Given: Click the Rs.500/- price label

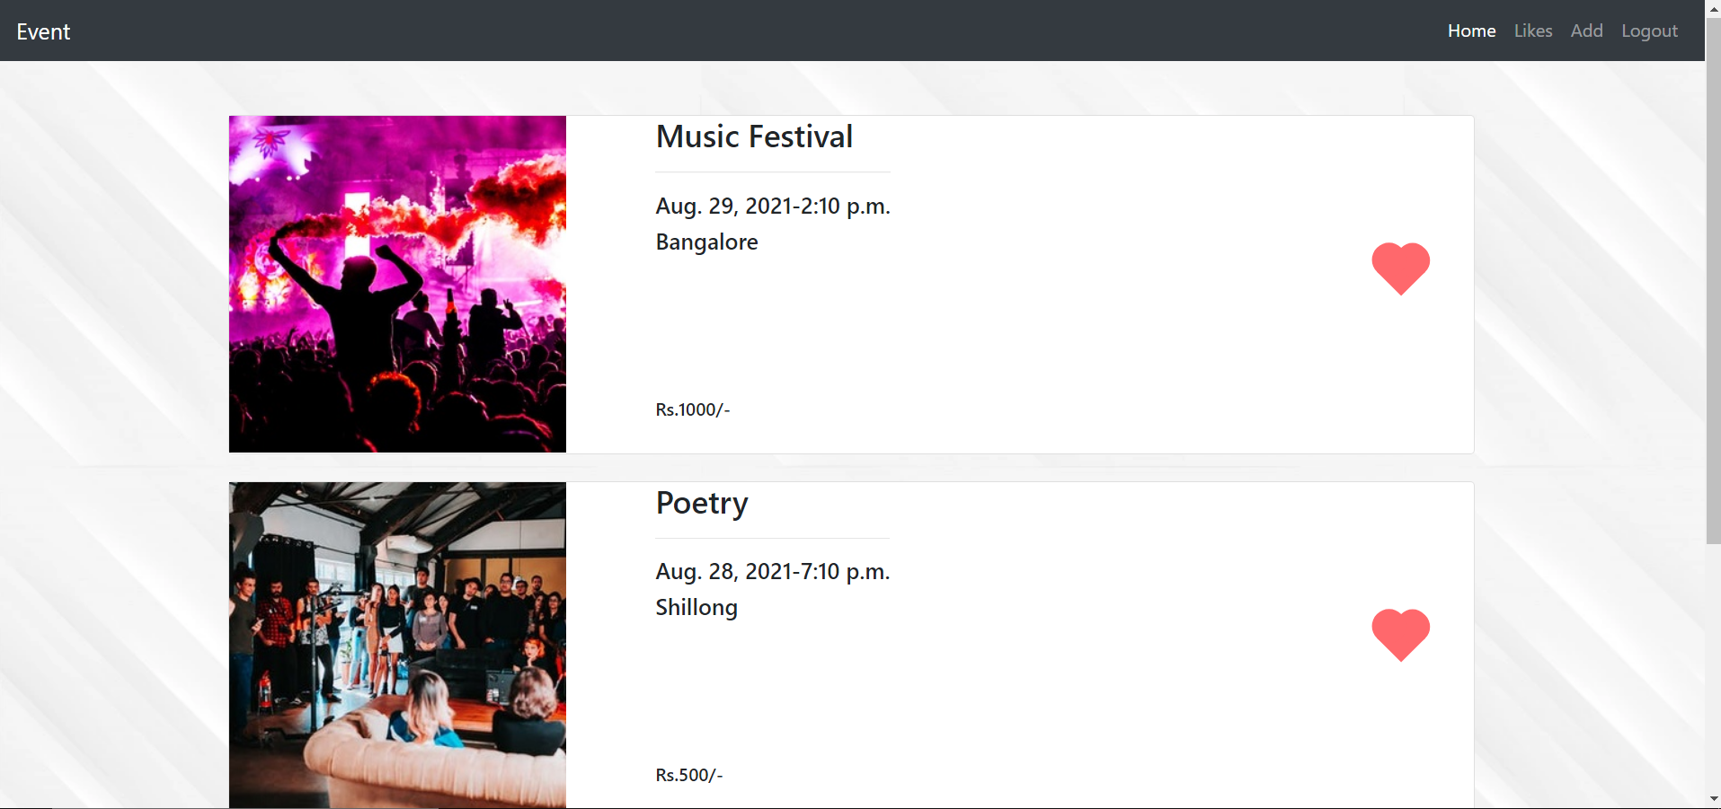Looking at the screenshot, I should point(688,775).
